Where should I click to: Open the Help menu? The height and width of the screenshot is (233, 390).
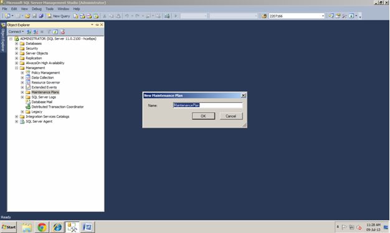(x=77, y=9)
